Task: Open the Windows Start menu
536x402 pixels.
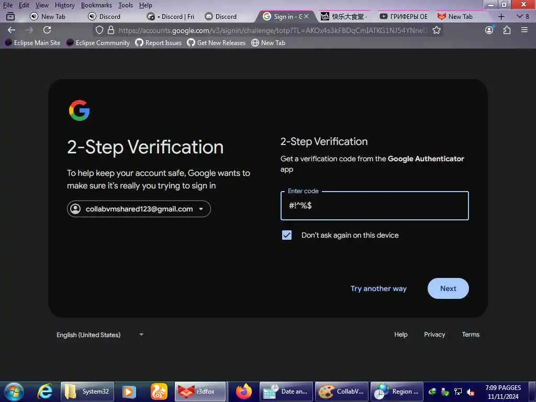Action: coord(14,392)
